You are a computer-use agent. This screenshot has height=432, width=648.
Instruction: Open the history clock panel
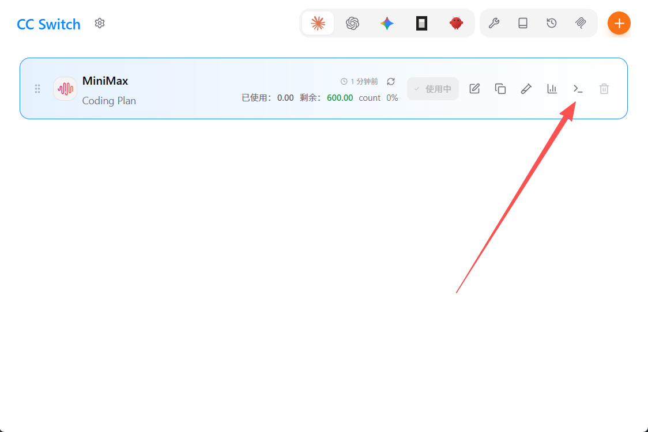tap(552, 23)
